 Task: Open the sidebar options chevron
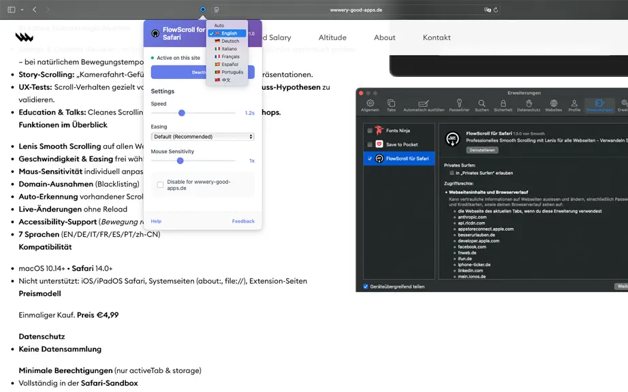(x=22, y=10)
